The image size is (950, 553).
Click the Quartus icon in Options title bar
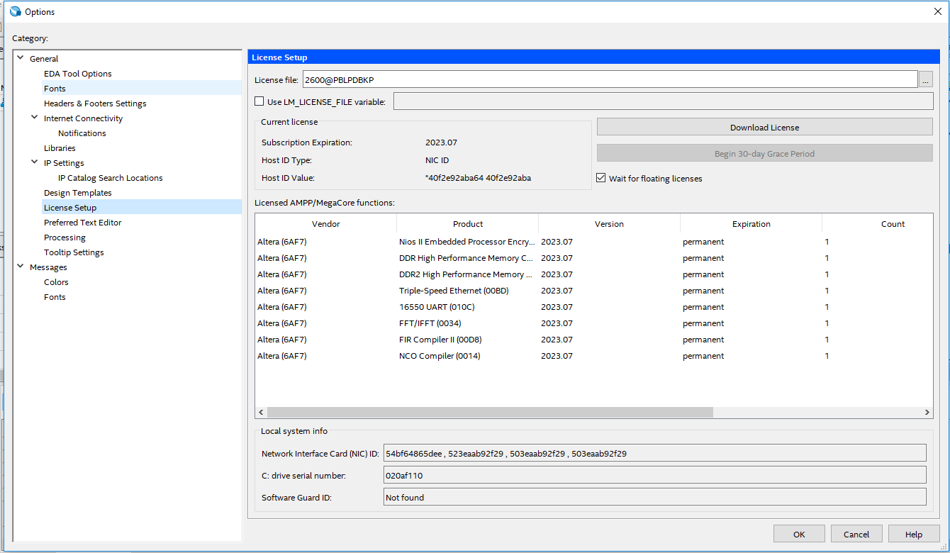[x=15, y=11]
